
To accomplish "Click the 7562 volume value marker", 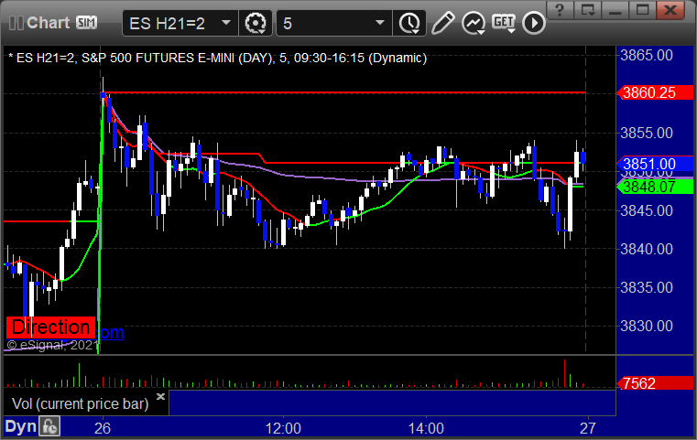I will (654, 383).
